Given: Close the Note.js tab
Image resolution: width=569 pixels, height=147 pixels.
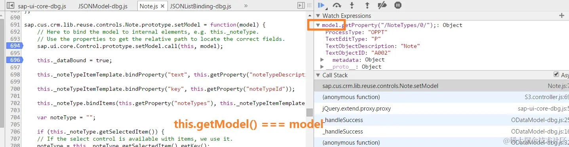Looking at the screenshot, I should [162, 6].
